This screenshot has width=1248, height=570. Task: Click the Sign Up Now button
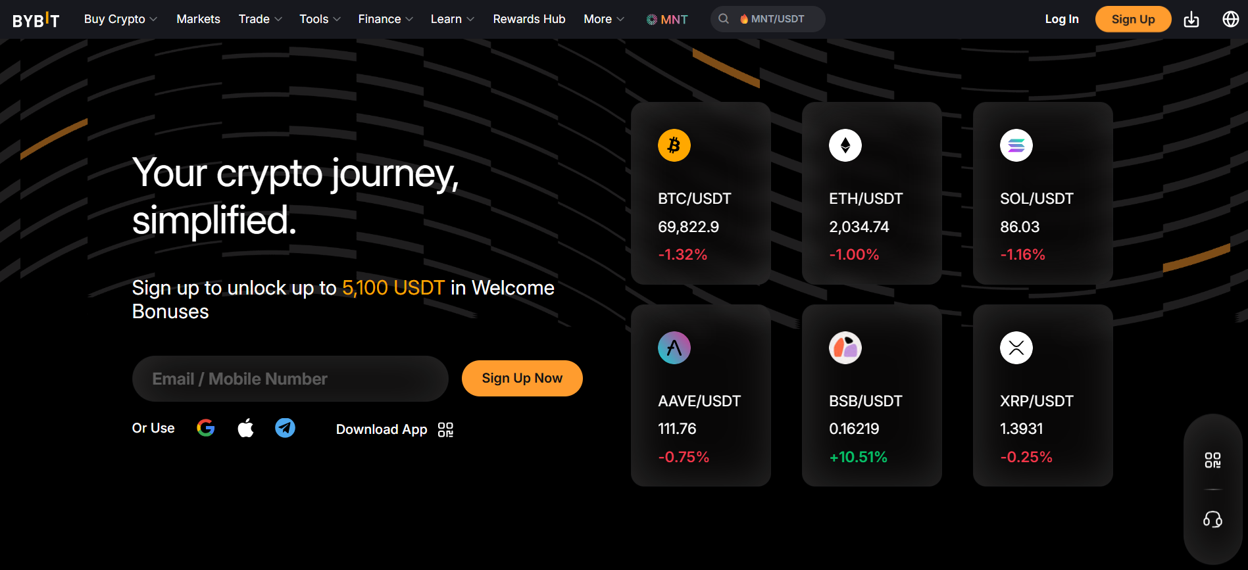(x=522, y=378)
